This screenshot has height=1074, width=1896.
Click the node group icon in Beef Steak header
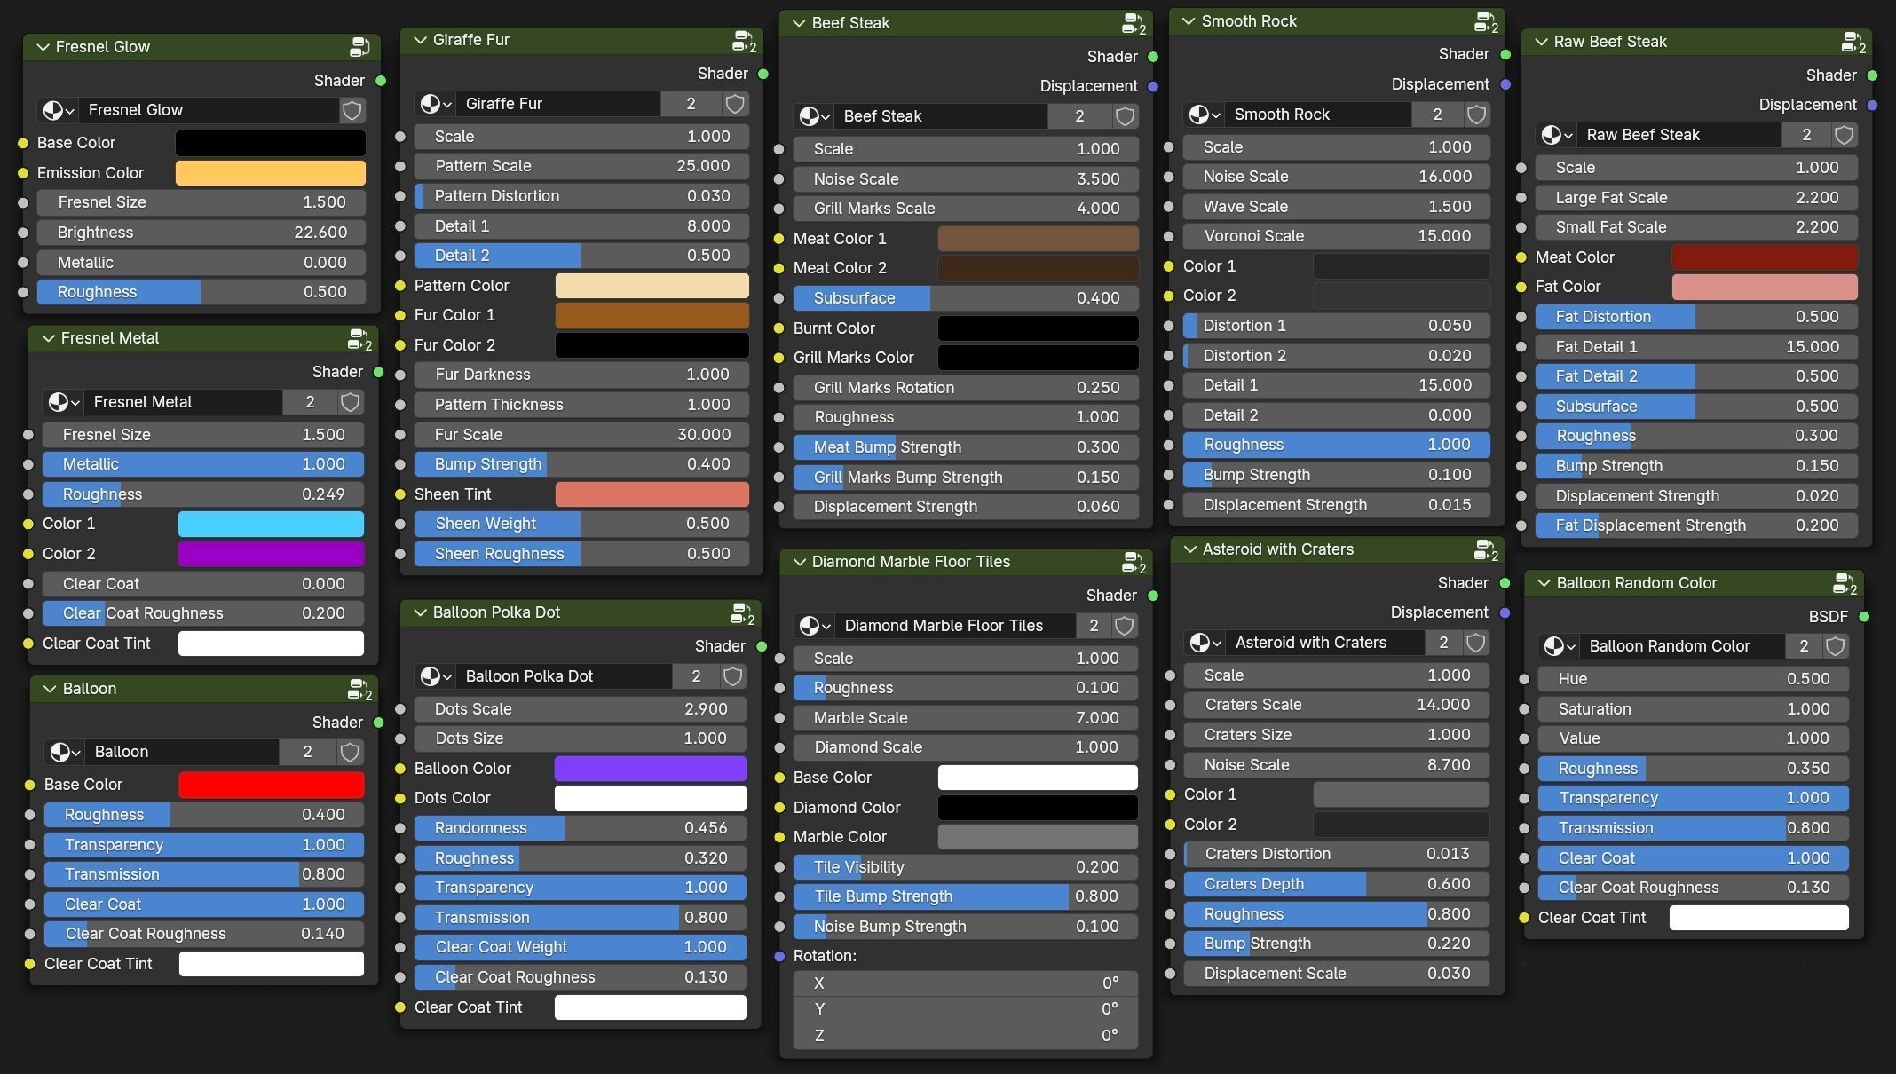tap(1134, 23)
